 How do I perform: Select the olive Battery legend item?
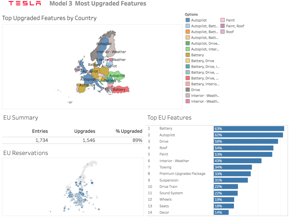click(197, 55)
